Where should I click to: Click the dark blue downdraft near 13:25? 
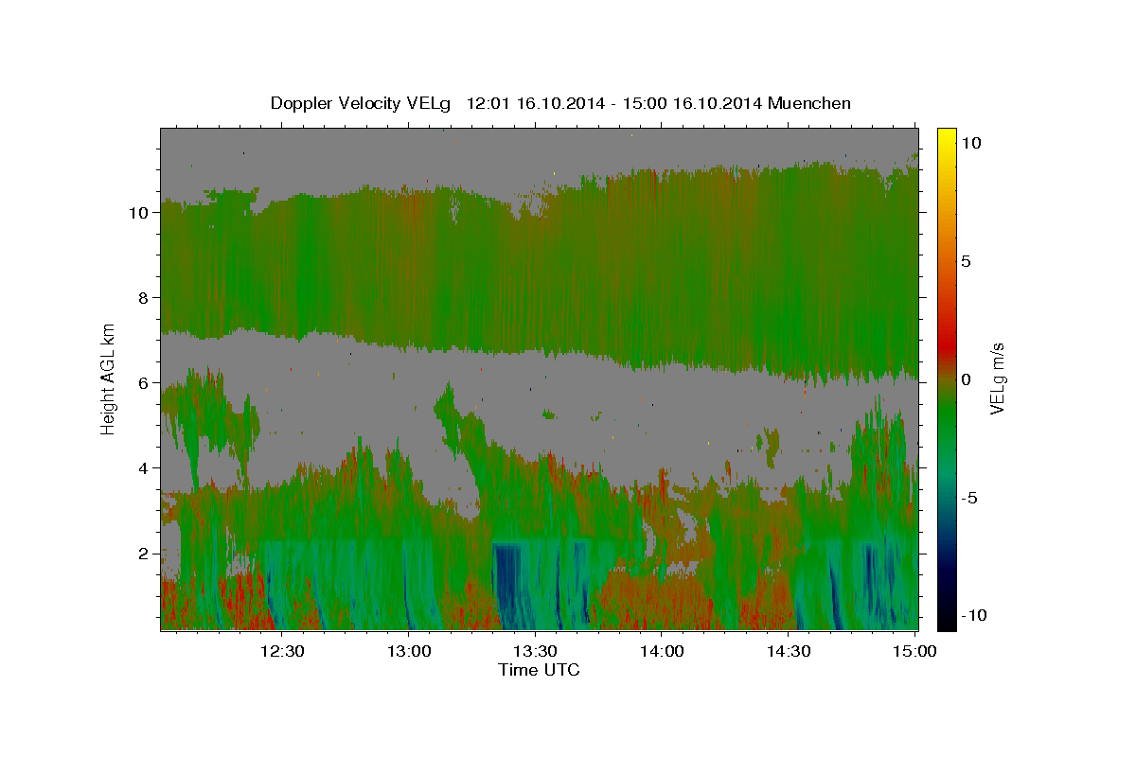point(507,587)
